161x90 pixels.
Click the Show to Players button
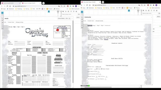point(61,18)
